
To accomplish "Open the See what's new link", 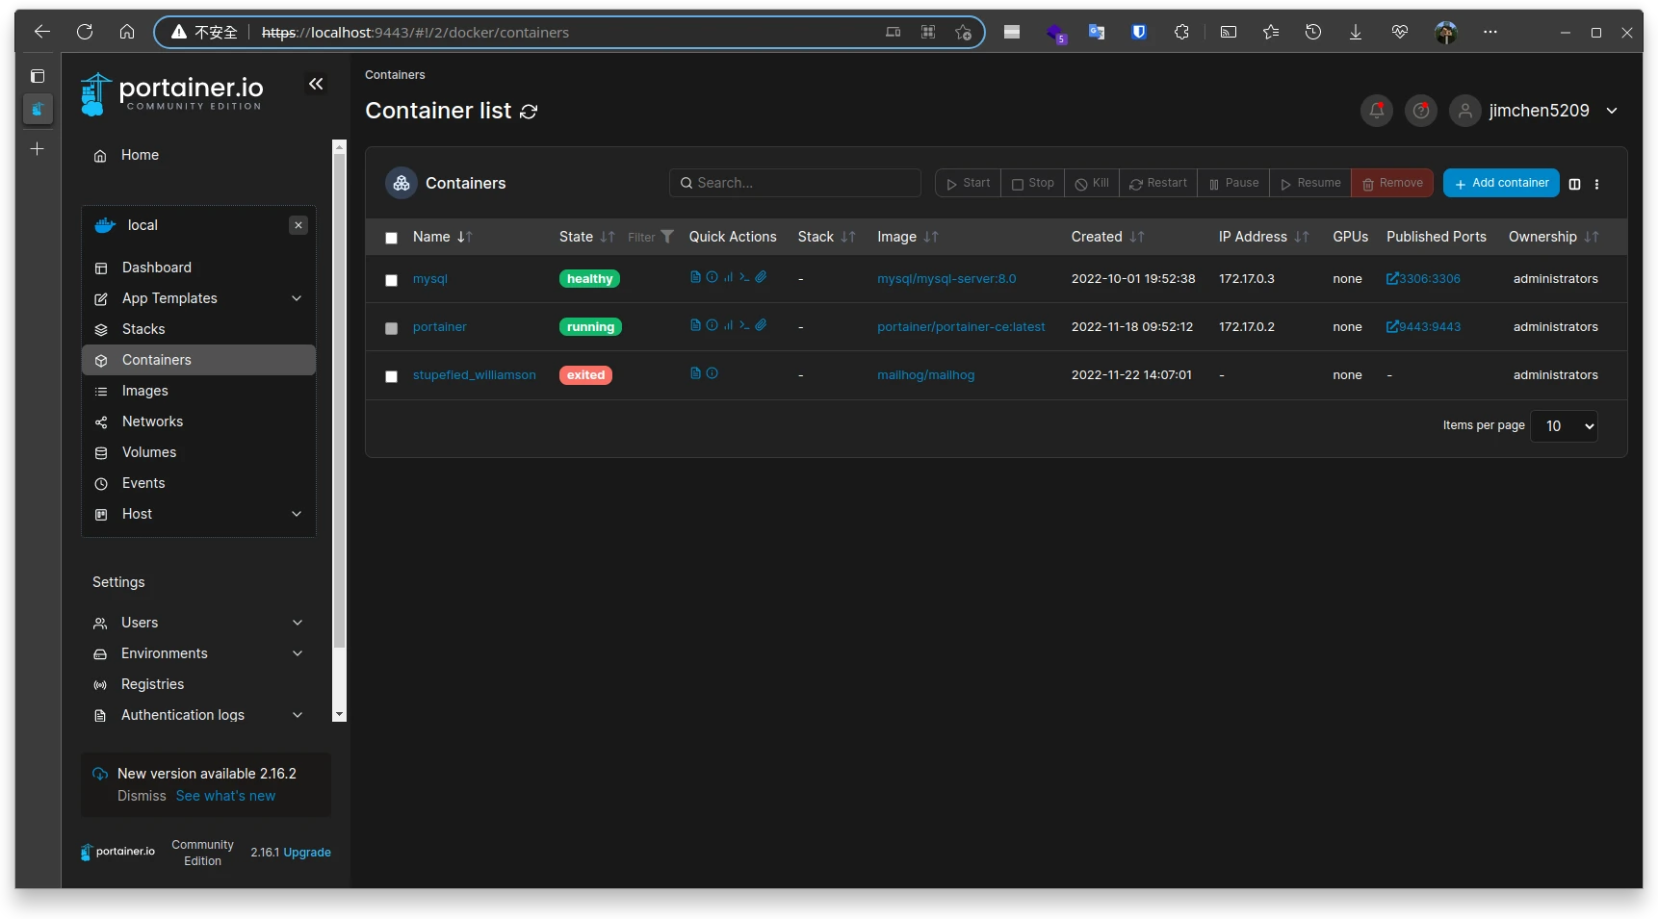I will pyautogui.click(x=225, y=796).
